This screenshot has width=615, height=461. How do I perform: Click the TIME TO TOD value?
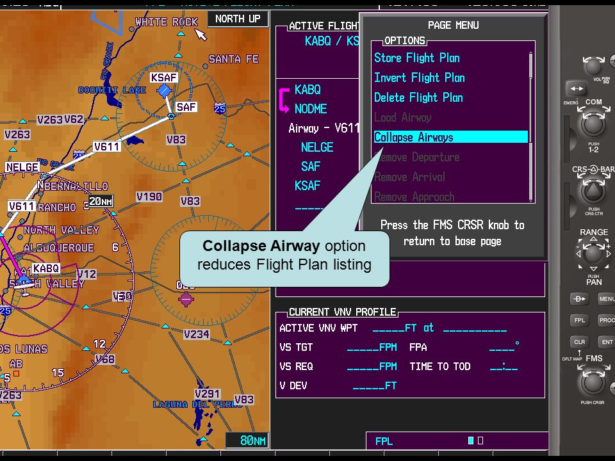504,367
